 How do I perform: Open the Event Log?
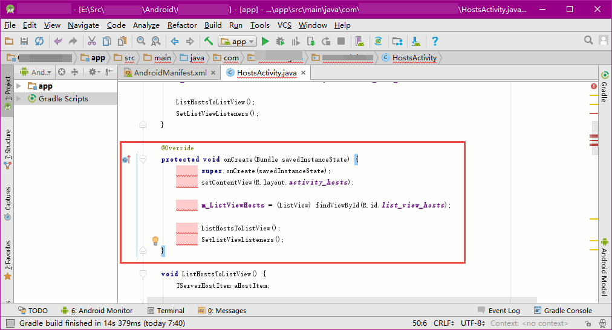coord(499,311)
